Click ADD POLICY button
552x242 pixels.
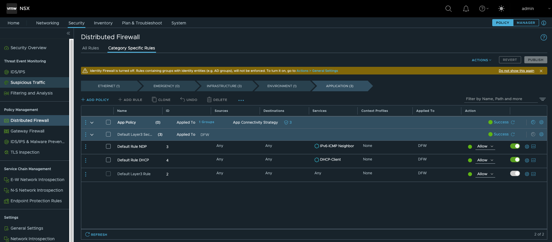(x=95, y=100)
